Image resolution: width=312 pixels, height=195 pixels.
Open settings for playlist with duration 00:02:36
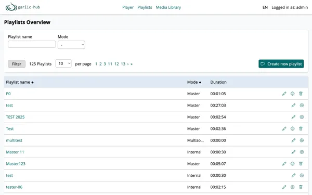292,128
